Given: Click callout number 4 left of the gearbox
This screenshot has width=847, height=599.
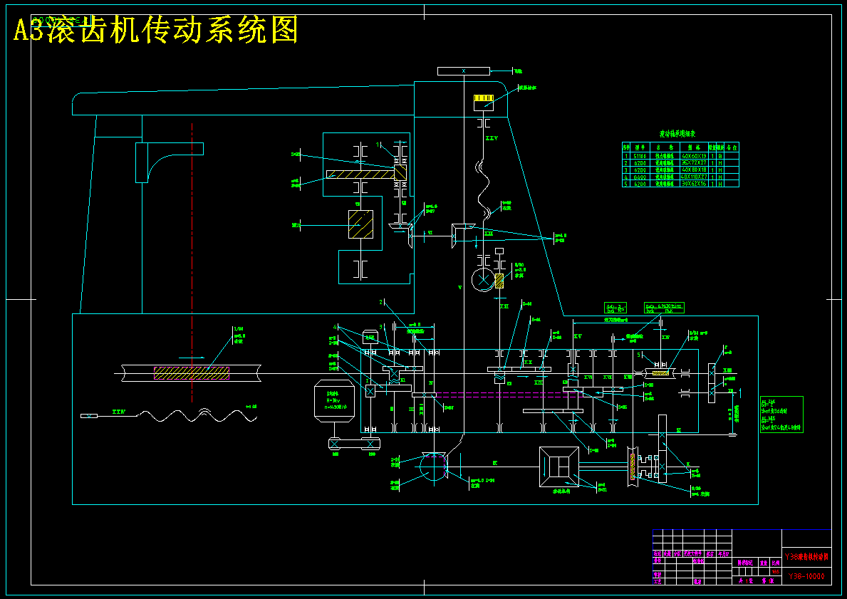Looking at the screenshot, I should (x=335, y=328).
